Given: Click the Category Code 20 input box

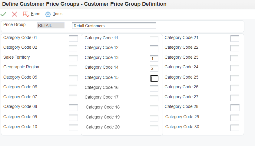Looking at the screenshot, I should point(154,128).
